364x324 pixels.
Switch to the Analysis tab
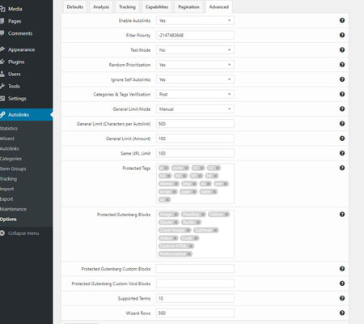coord(101,7)
